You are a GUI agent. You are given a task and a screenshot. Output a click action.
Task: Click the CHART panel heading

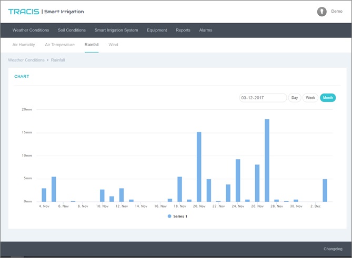(x=22, y=76)
